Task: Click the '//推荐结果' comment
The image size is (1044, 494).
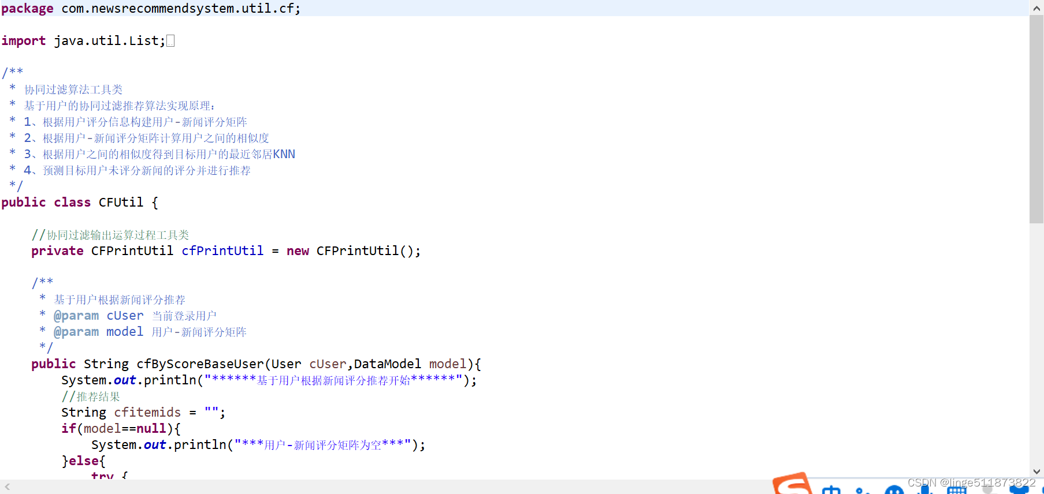Action: coord(91,396)
